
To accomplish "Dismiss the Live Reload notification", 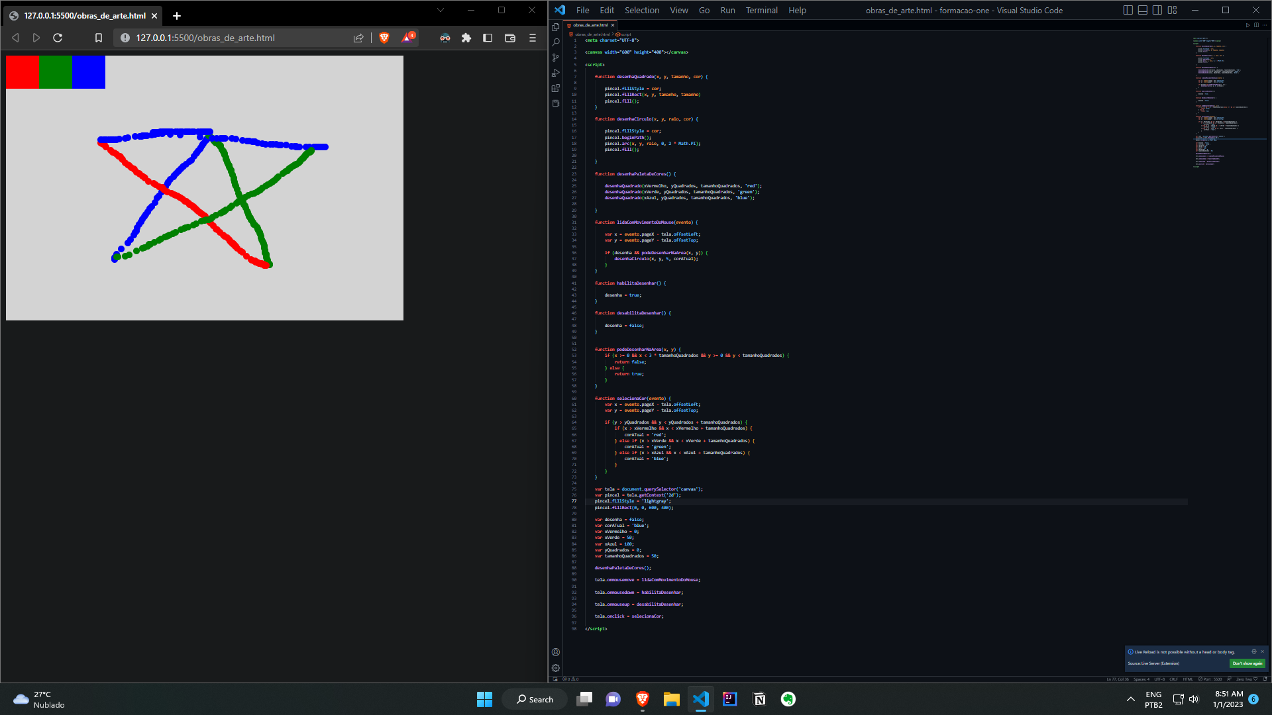I will (1262, 651).
